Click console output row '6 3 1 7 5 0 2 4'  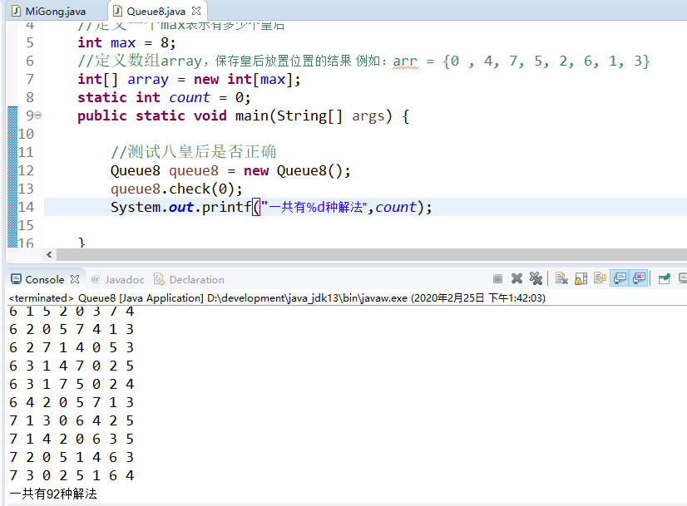tap(72, 384)
